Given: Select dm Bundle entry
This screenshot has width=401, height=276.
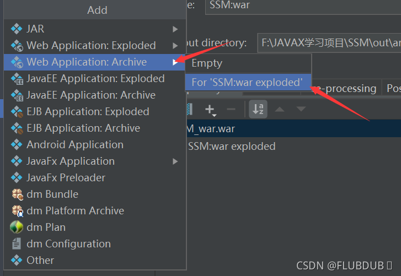Looking at the screenshot, I should 95,194.
